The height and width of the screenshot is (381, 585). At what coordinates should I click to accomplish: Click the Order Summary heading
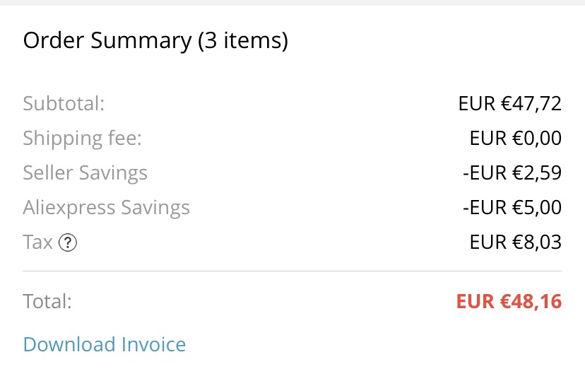155,40
